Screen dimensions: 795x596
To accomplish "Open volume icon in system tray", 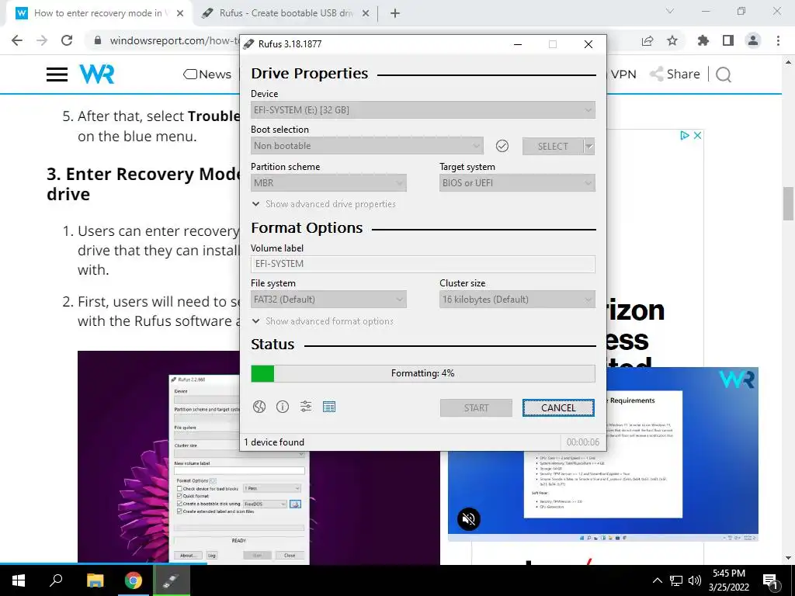I will pyautogui.click(x=695, y=580).
